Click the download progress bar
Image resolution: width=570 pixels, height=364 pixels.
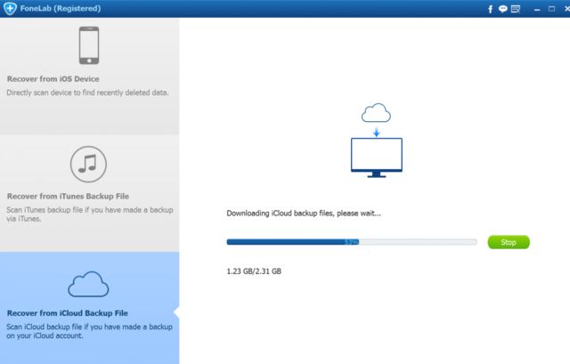click(x=352, y=242)
